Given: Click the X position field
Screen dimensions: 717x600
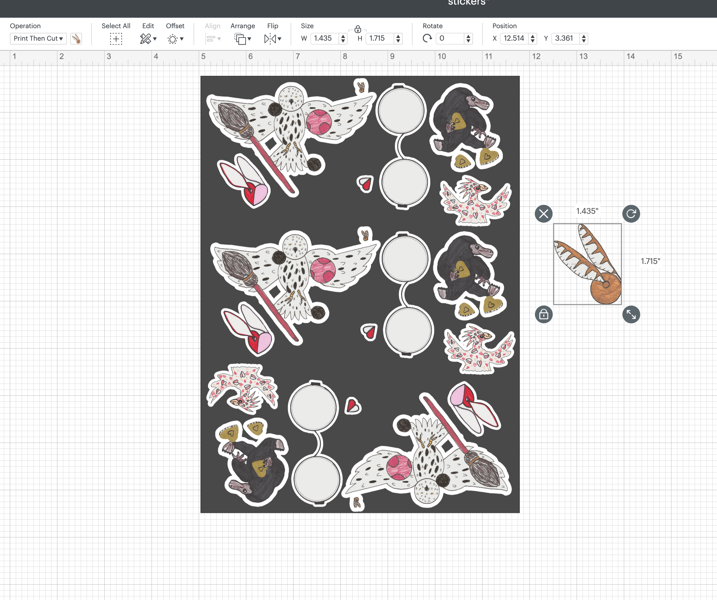Looking at the screenshot, I should (514, 38).
